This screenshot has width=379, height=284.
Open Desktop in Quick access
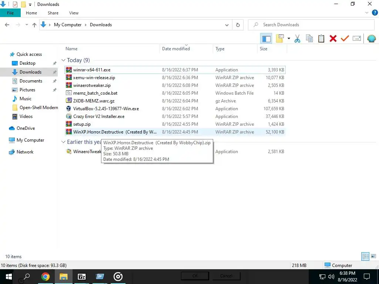click(27, 63)
